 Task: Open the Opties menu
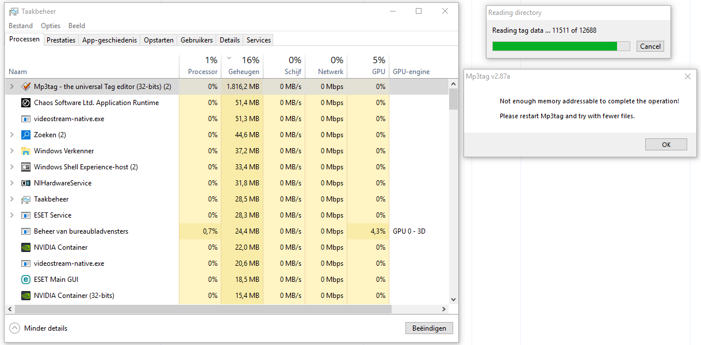[x=51, y=26]
